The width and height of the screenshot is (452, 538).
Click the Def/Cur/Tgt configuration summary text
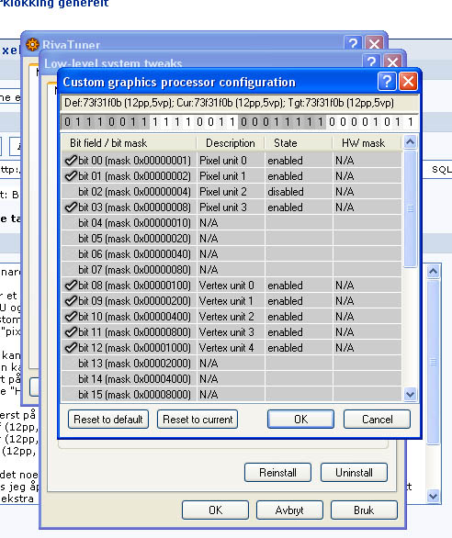coord(229,103)
